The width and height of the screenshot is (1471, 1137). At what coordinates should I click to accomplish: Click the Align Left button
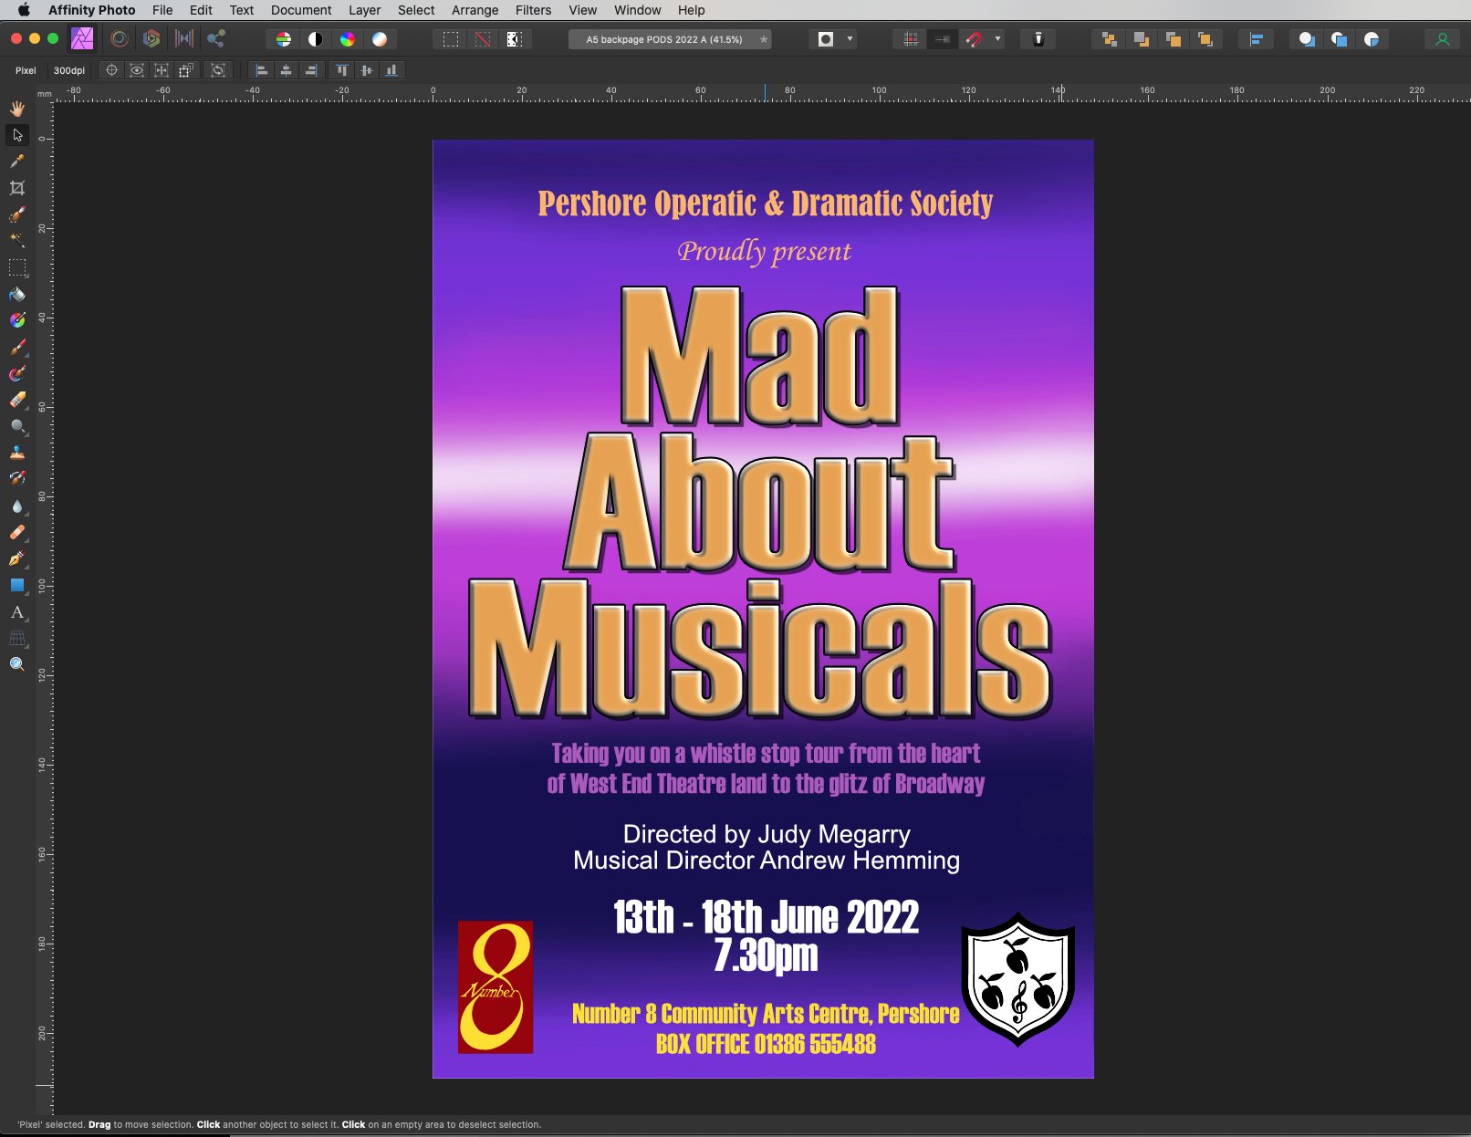(262, 70)
